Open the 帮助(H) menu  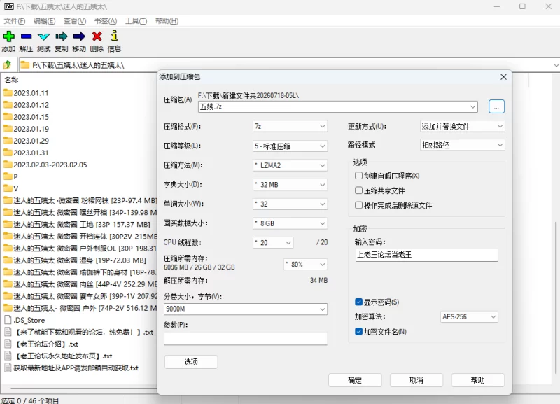[167, 21]
